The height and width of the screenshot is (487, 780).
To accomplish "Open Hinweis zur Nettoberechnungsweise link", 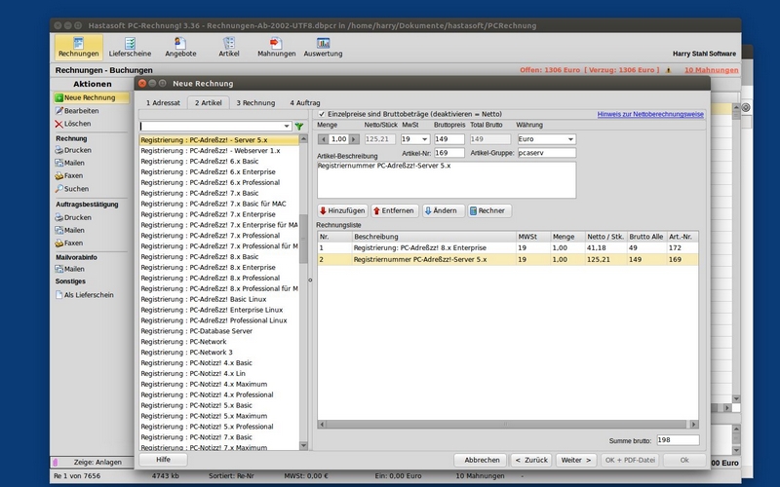I will click(650, 114).
